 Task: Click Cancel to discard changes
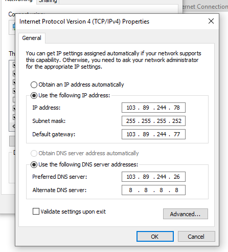click(196, 237)
